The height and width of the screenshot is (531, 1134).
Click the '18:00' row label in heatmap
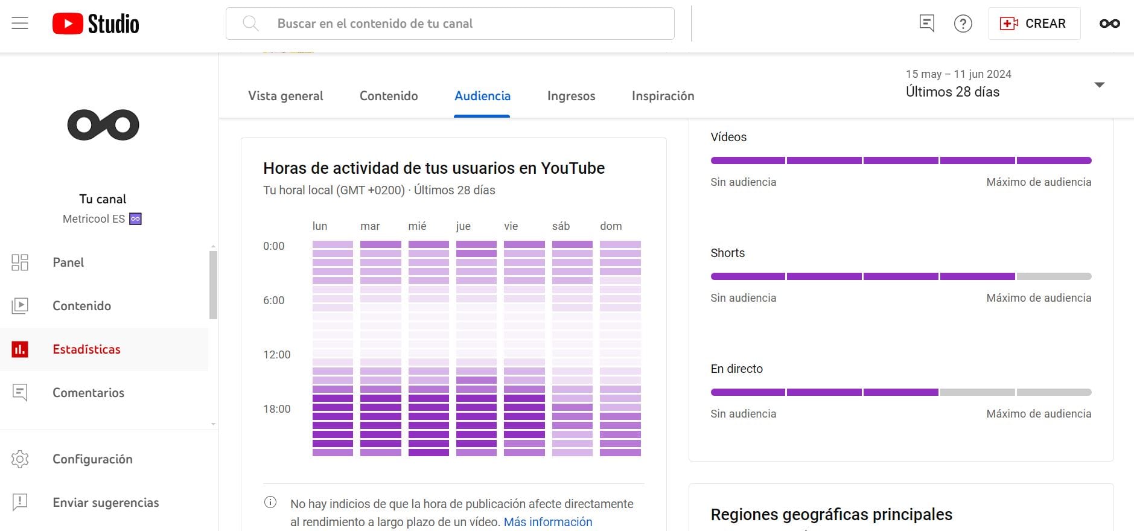click(x=276, y=409)
